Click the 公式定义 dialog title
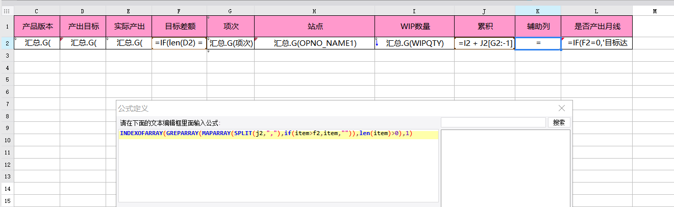Viewport: 674px width, 207px height. point(133,109)
